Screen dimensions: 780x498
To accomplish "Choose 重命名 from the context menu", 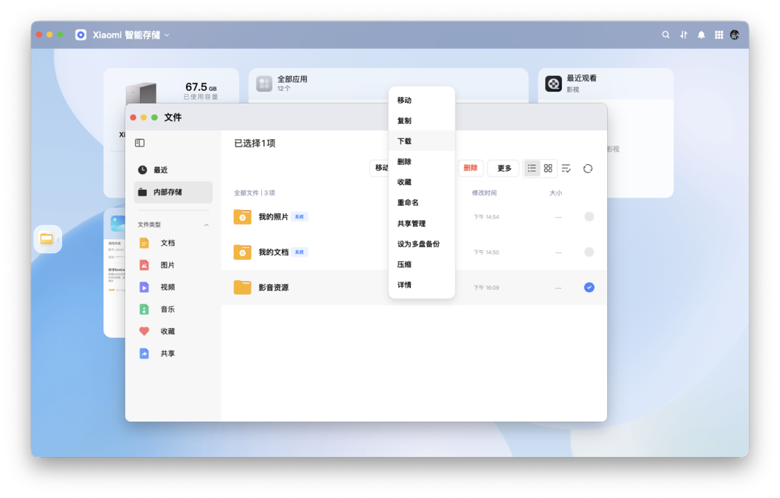I will [x=422, y=203].
